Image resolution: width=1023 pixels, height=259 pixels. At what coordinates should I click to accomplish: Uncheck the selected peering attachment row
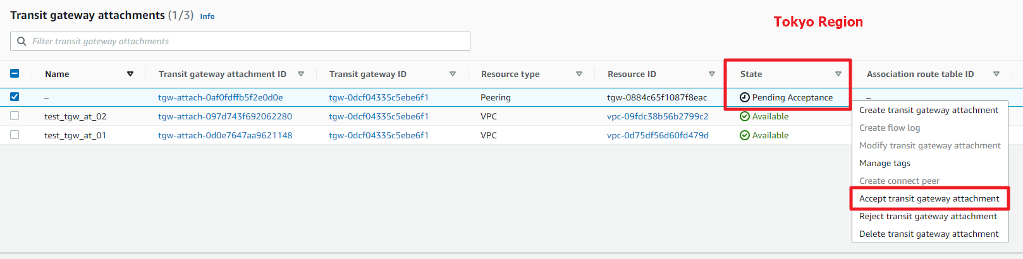click(x=15, y=97)
